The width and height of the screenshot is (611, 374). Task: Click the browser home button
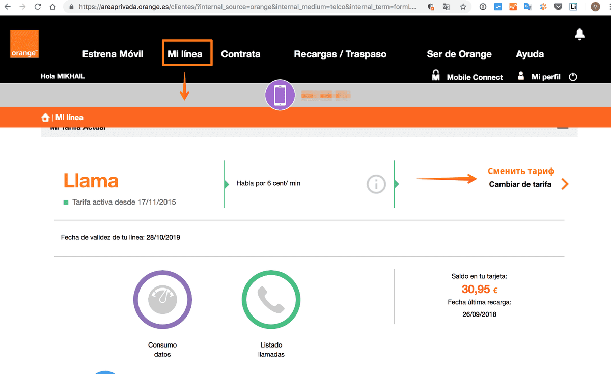(x=53, y=7)
